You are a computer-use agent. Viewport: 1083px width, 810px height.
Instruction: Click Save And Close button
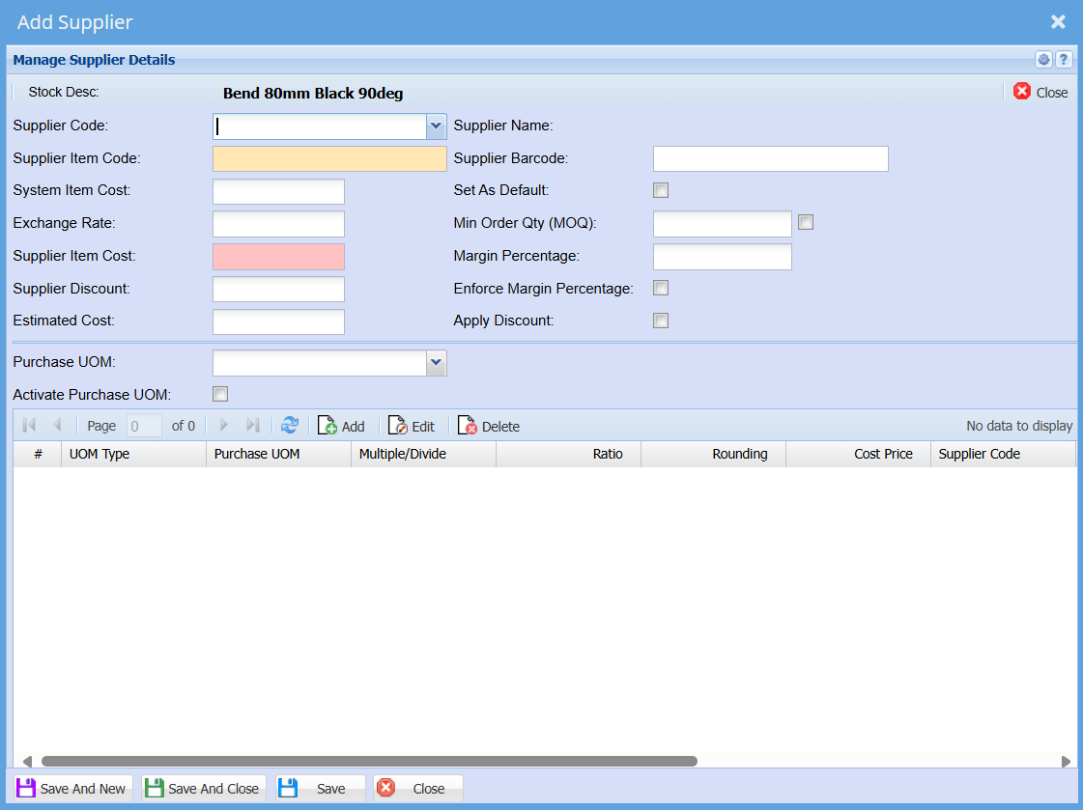[x=202, y=788]
